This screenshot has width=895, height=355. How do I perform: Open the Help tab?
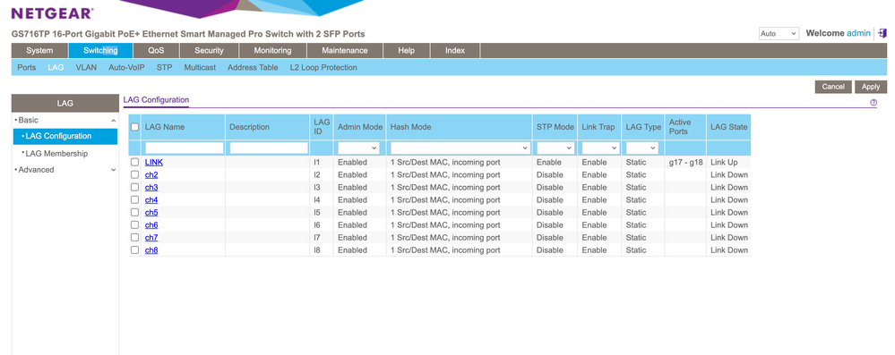point(407,51)
